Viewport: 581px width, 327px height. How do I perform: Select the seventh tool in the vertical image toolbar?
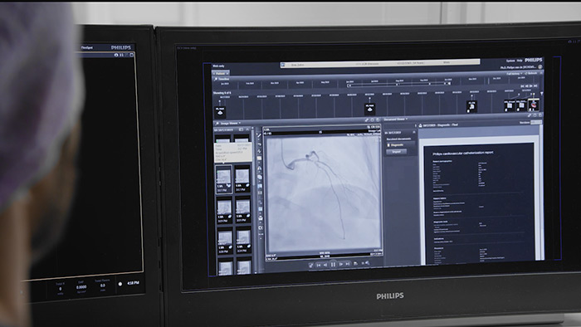(260, 186)
